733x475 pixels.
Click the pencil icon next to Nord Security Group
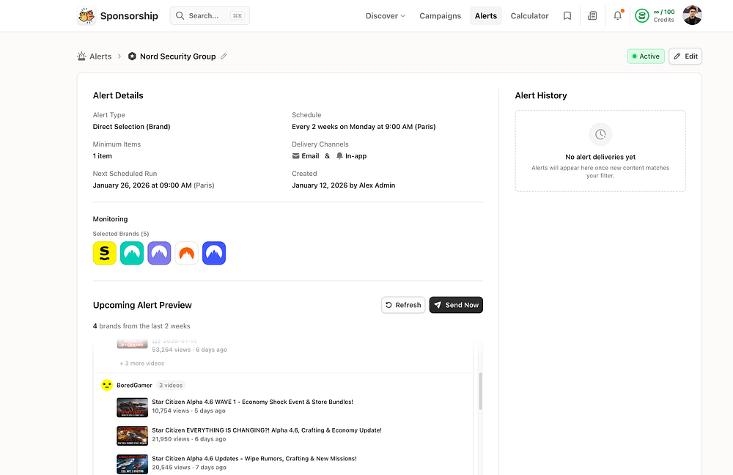point(224,56)
